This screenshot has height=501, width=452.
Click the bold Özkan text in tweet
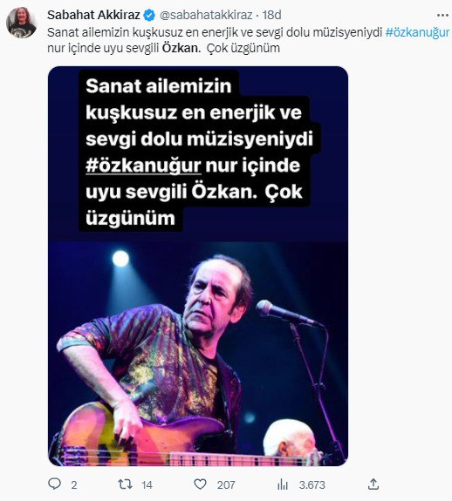[x=181, y=48]
